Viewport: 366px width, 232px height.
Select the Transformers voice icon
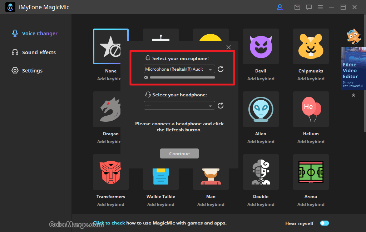pyautogui.click(x=110, y=172)
